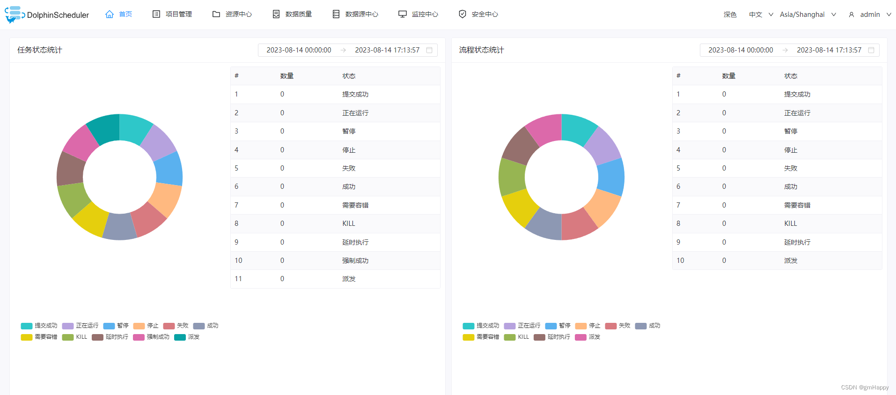Screen dimensions: 896x395
Task: Toggle KILL legend in process status chart
Action: (516, 337)
